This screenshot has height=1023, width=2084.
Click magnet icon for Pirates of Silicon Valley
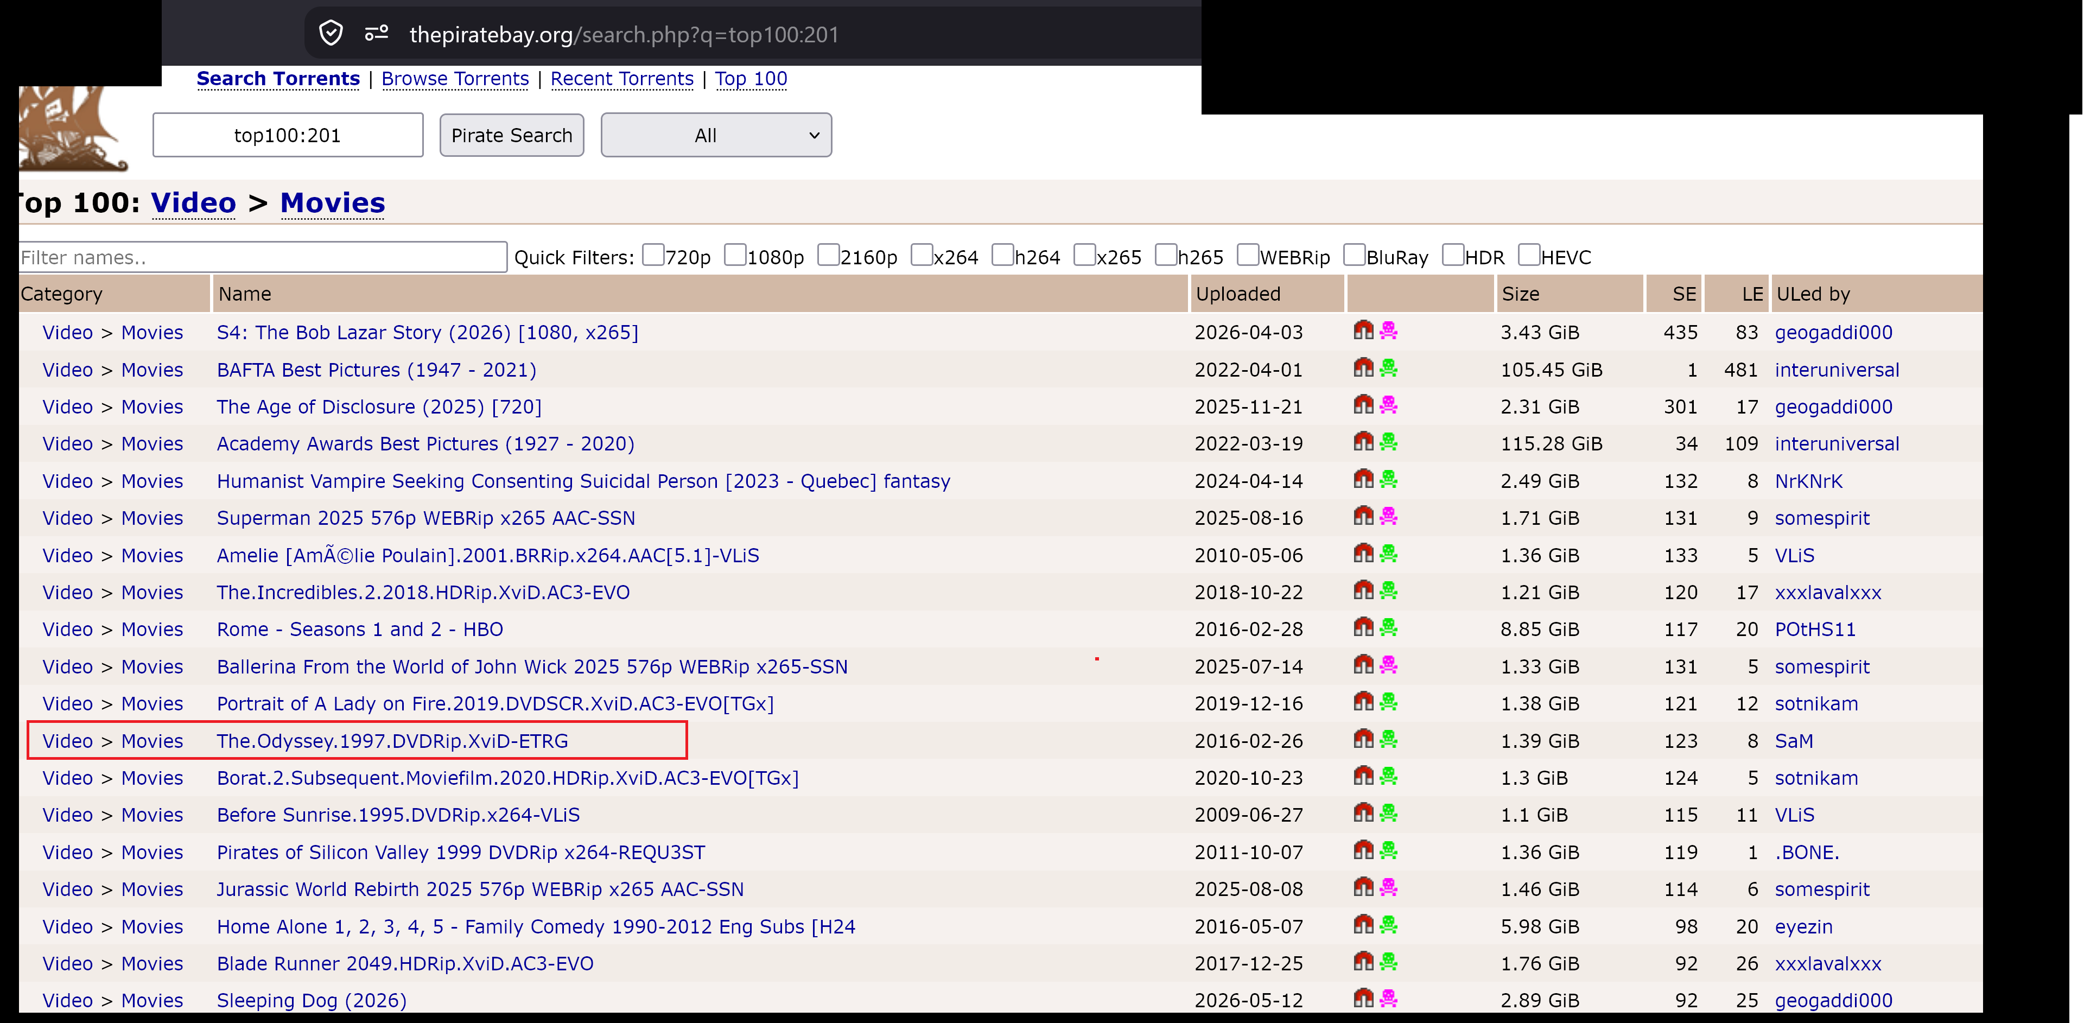1363,850
